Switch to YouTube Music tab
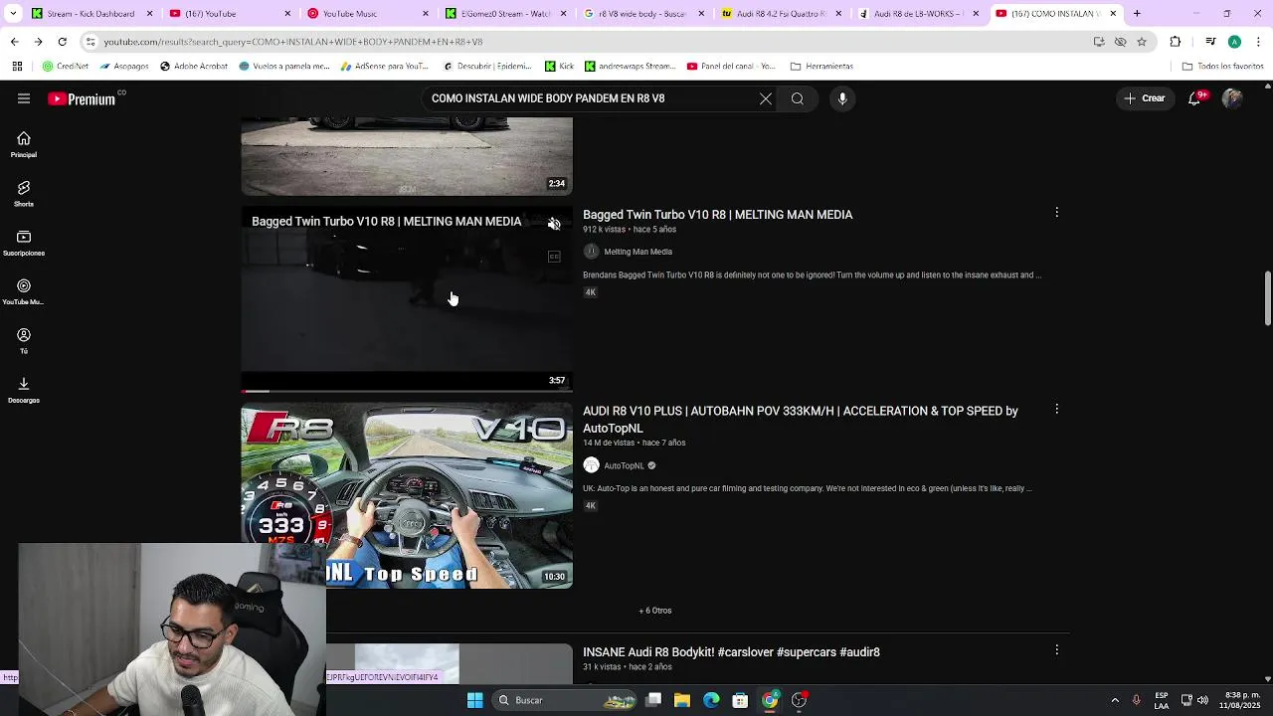1273x716 pixels. pyautogui.click(x=365, y=13)
